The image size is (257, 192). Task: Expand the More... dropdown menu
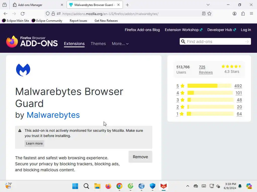120,43
